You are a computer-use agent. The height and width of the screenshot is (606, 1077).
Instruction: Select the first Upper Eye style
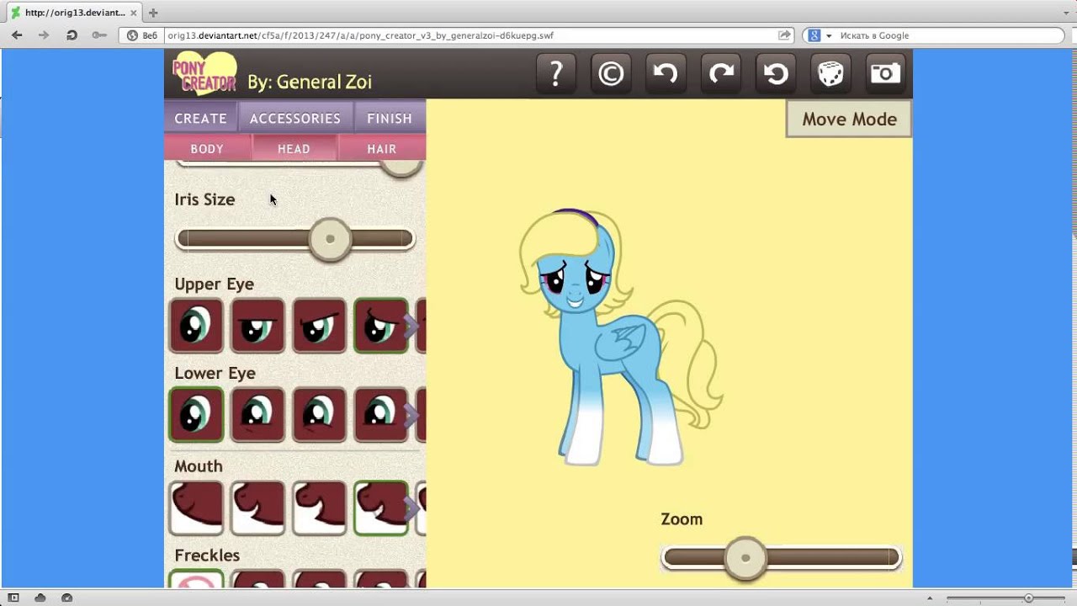point(196,326)
